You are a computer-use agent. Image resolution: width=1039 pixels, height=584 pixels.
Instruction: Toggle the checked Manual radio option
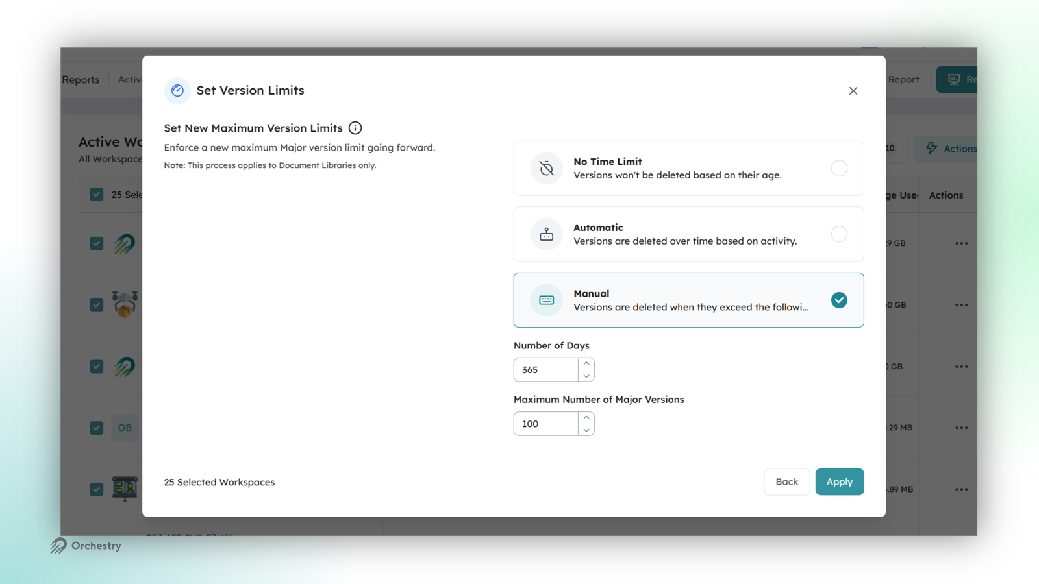click(x=839, y=300)
